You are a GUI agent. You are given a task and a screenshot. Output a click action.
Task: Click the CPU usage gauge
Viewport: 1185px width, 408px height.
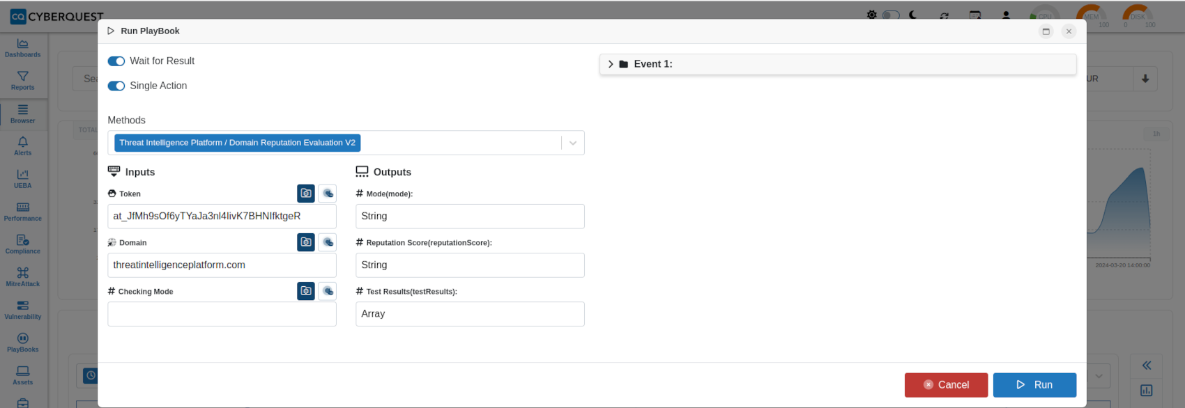point(1044,16)
